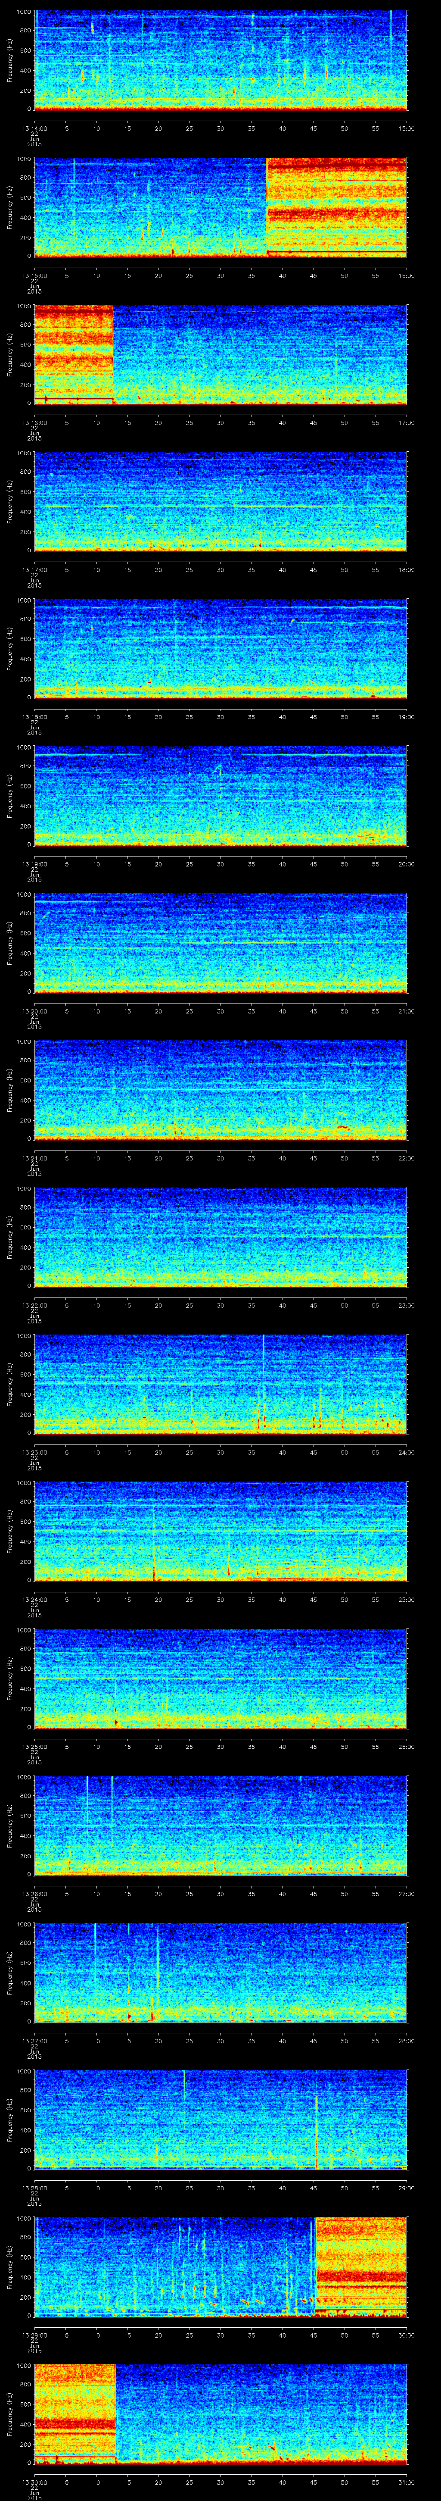Click the '13:24:00' start time label
This screenshot has height=2501, width=441.
click(x=34, y=1599)
